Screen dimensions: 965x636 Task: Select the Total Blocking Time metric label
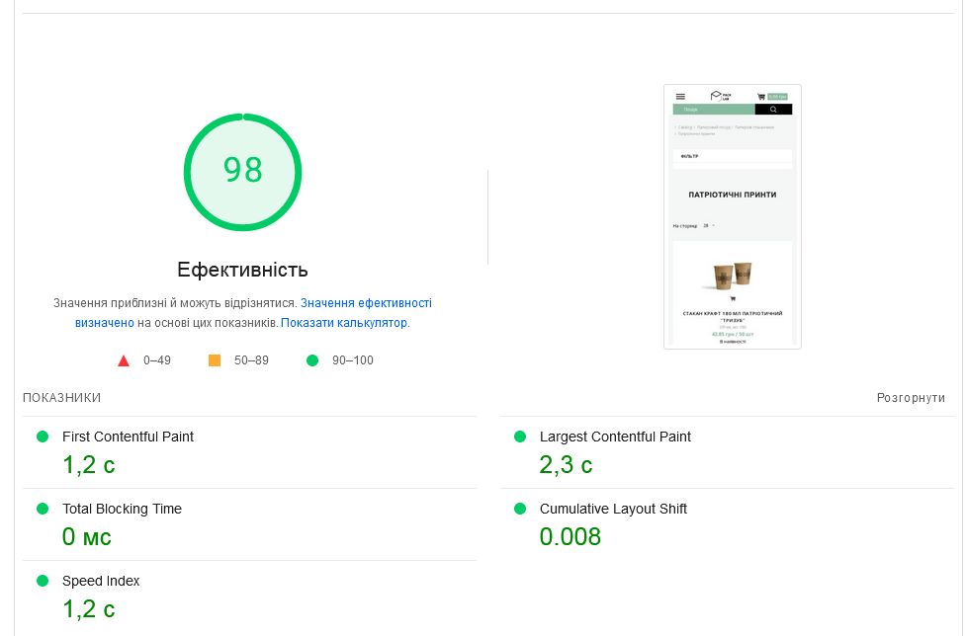tap(122, 509)
